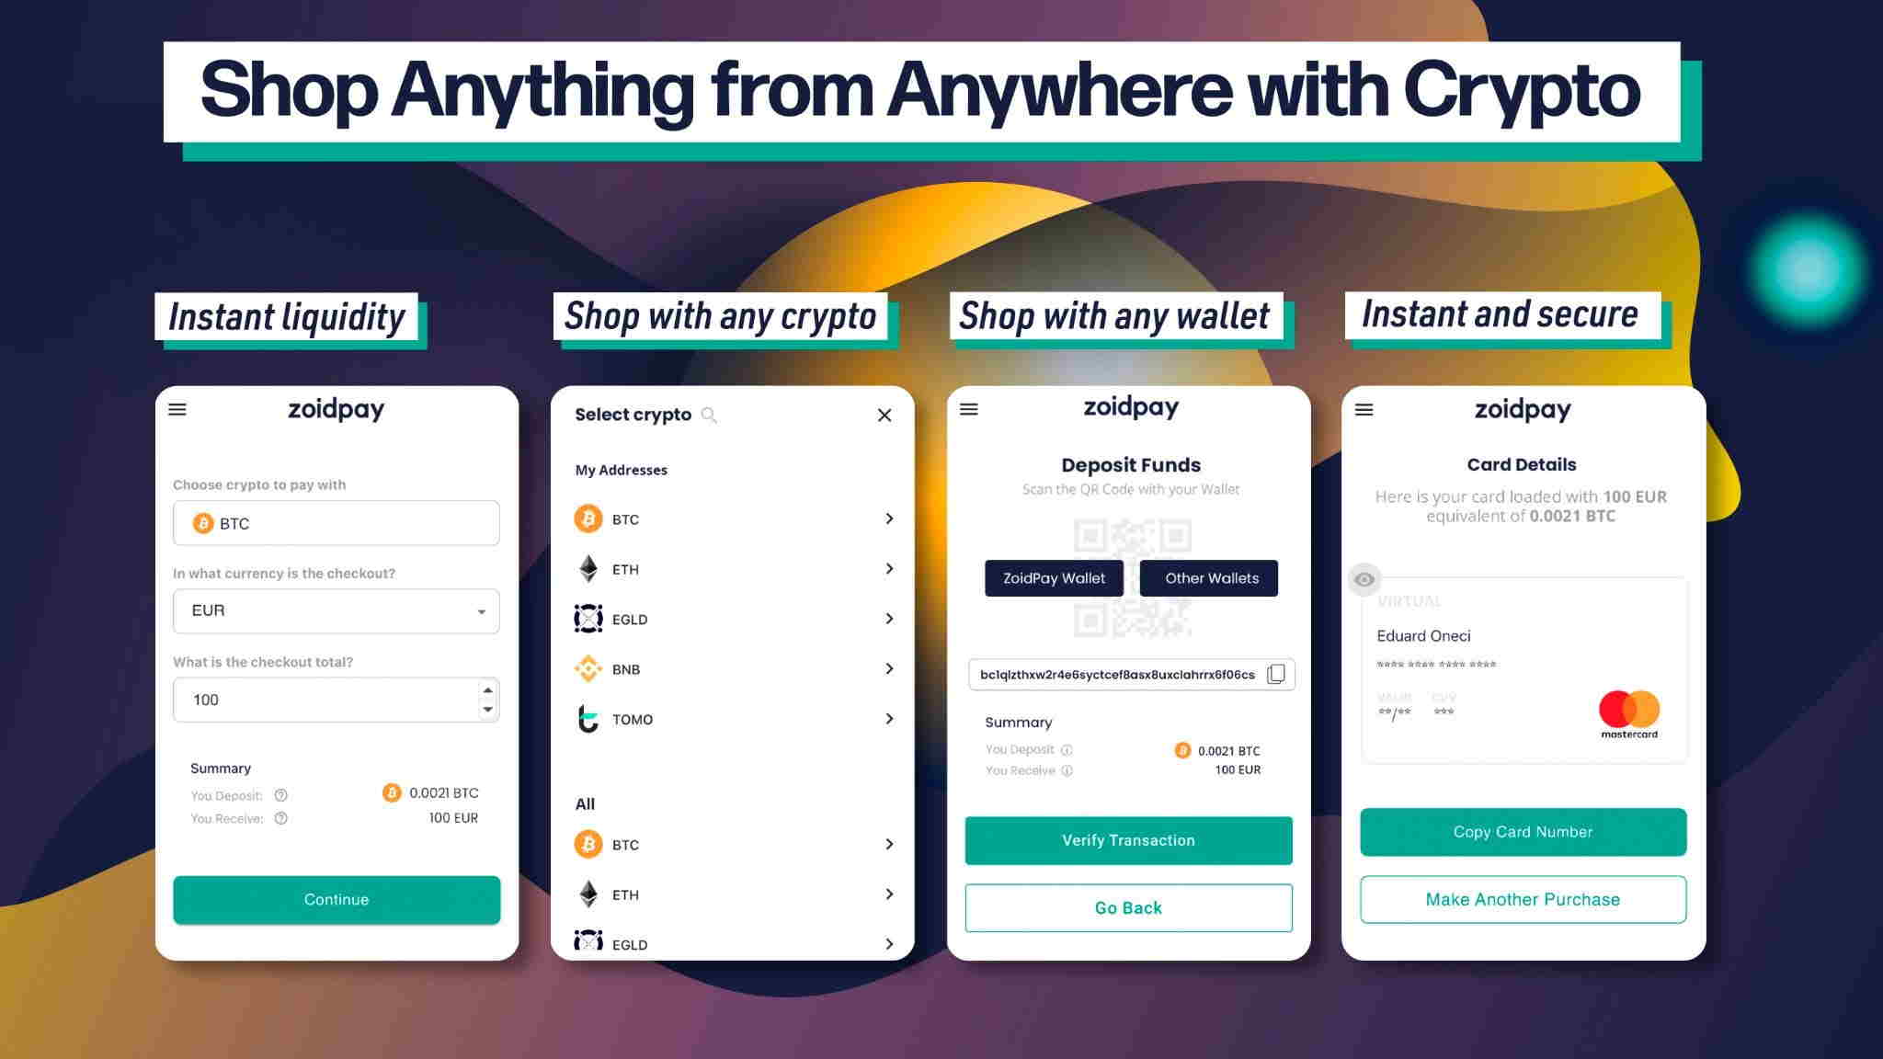Click the TOMO token icon
This screenshot has width=1883, height=1059.
pos(588,716)
